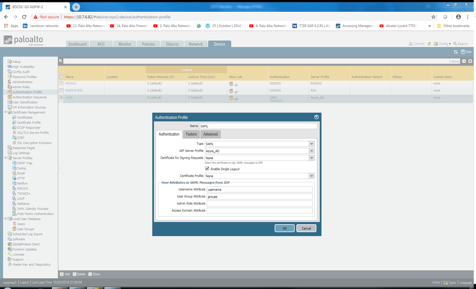
Task: Open the RADIUS-RSA profile link
Action: coord(74,90)
